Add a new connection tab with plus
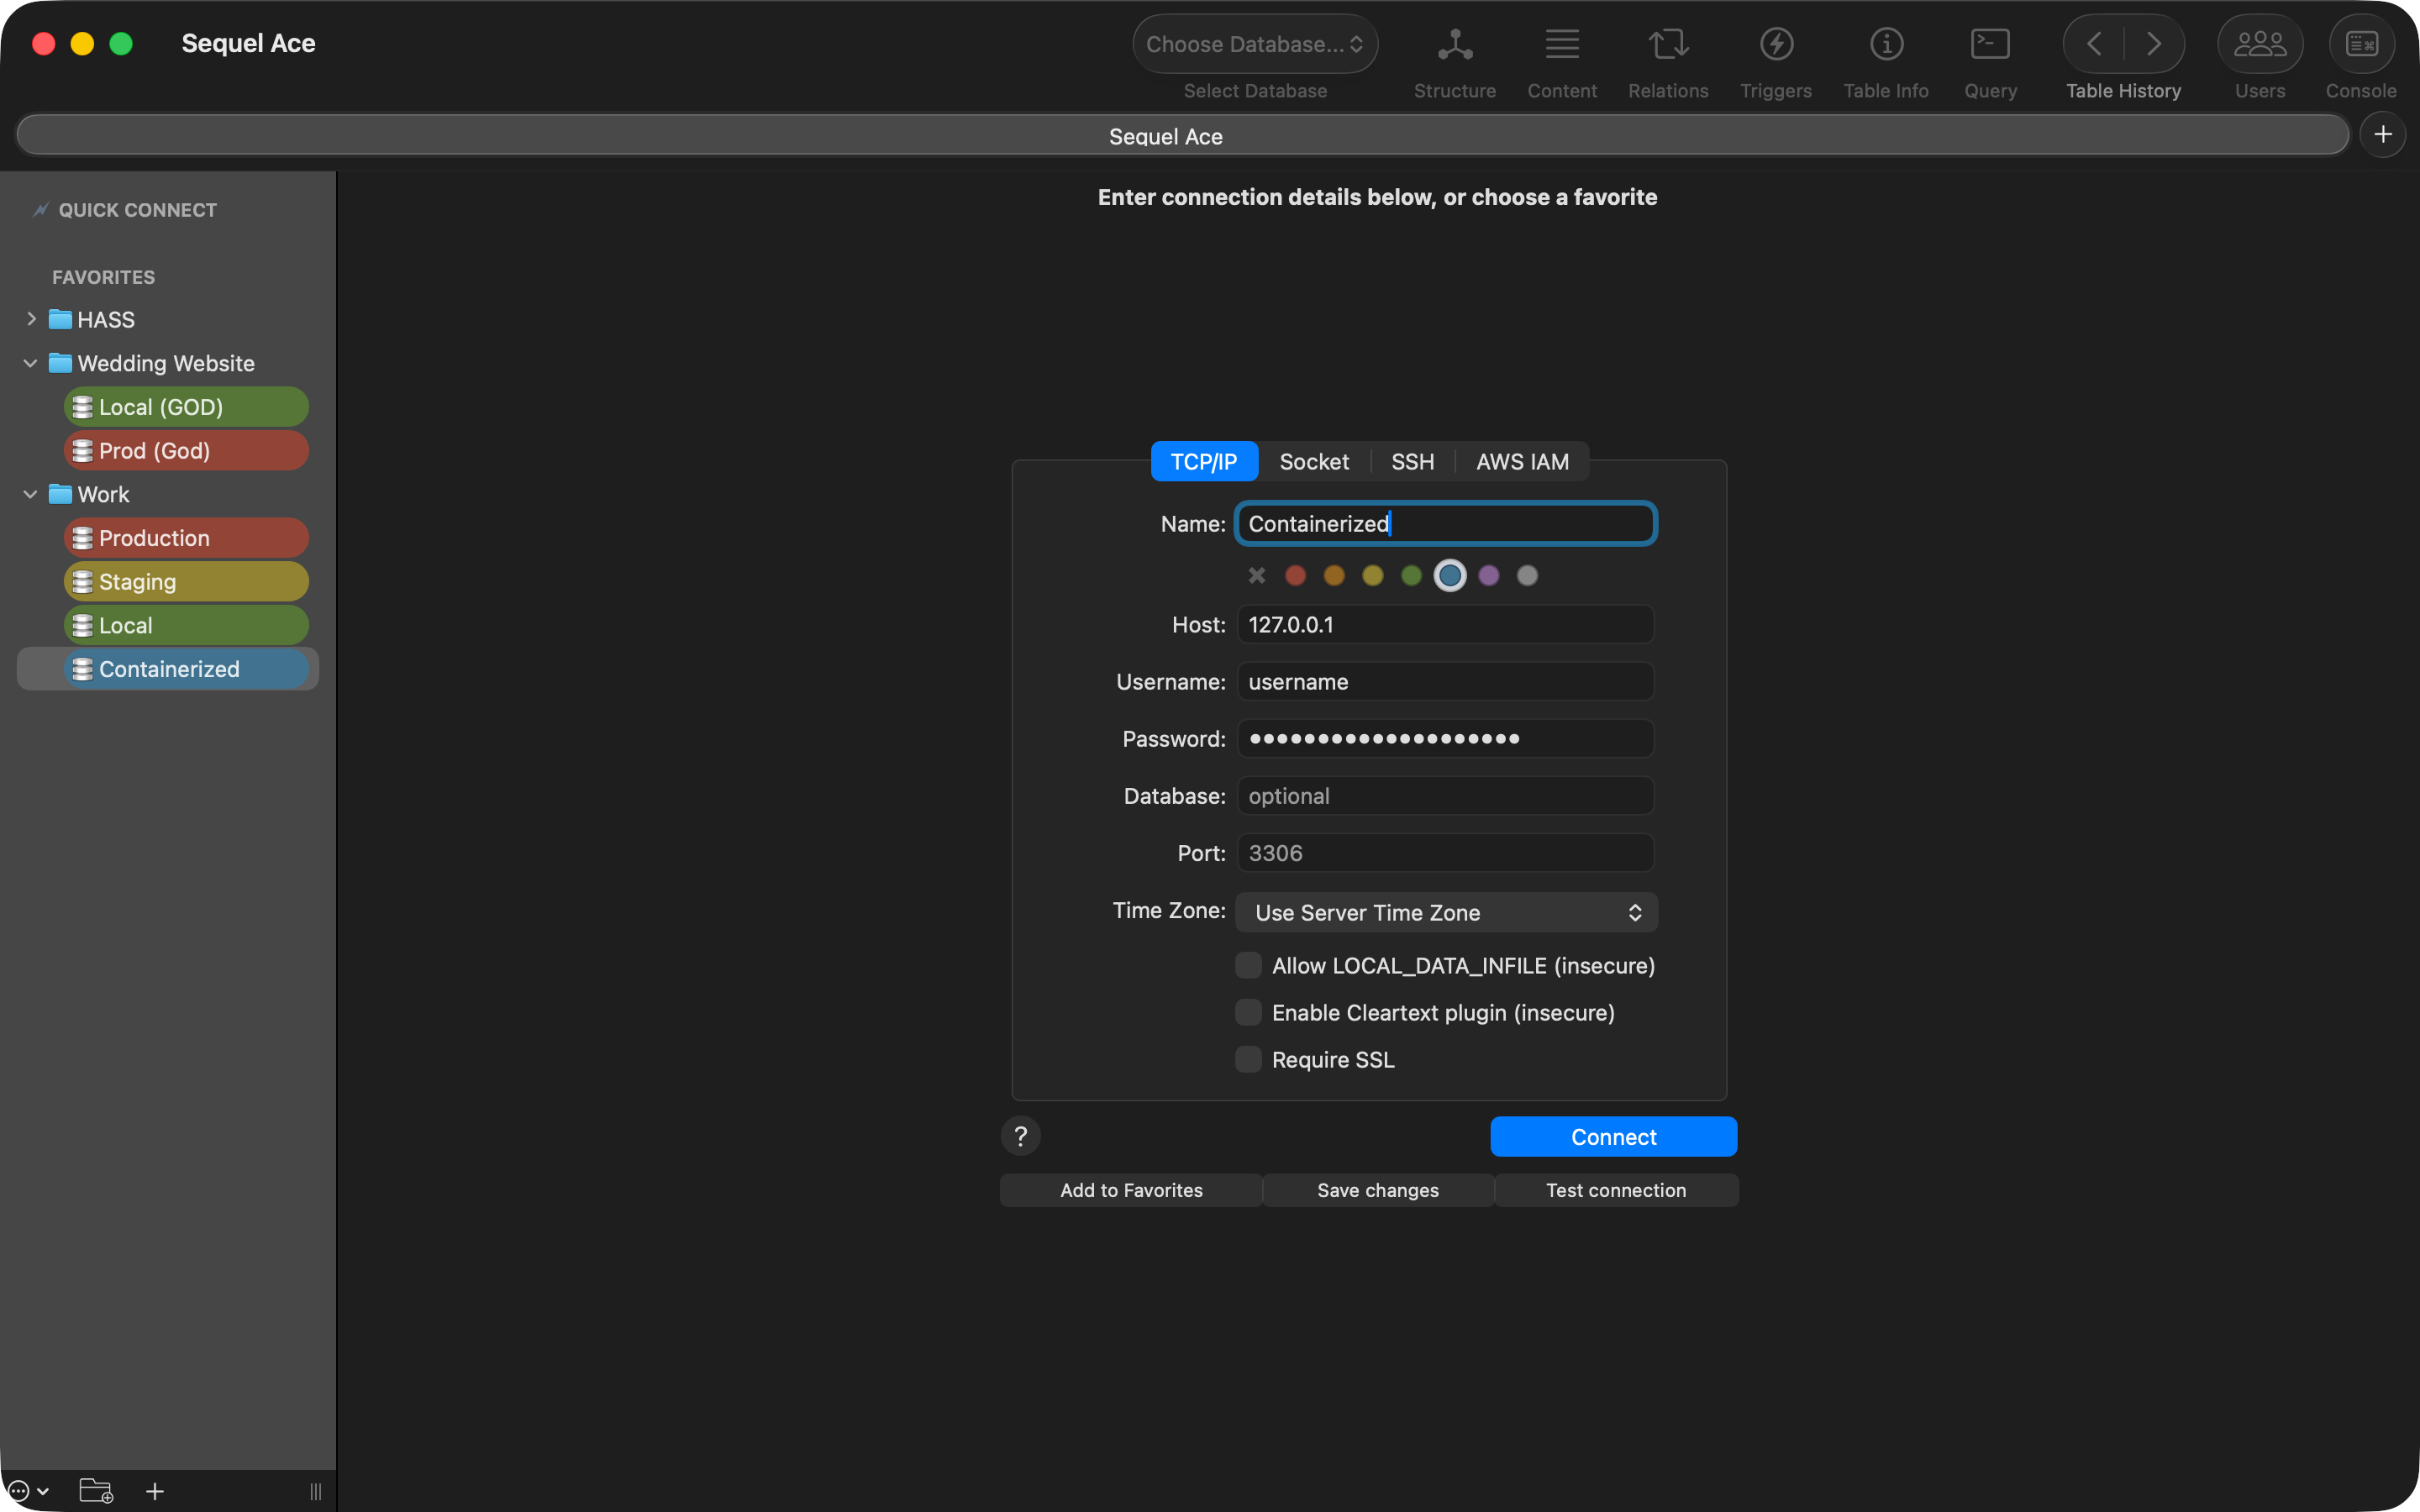 click(2383, 134)
